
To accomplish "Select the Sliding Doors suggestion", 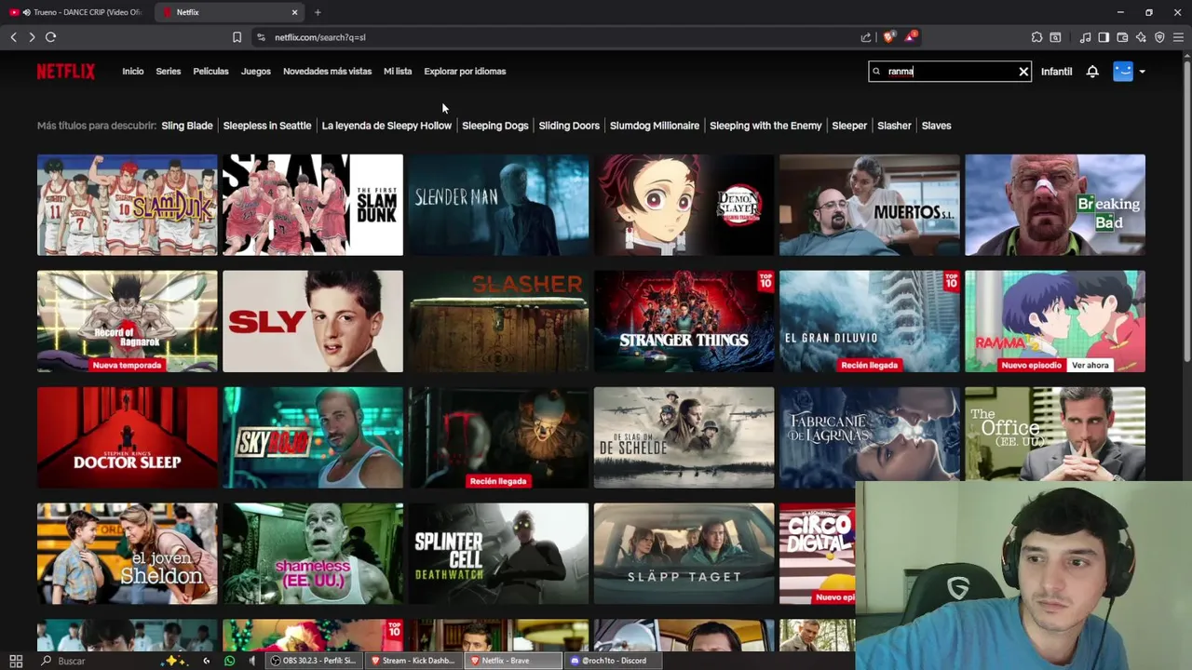I will (x=569, y=126).
